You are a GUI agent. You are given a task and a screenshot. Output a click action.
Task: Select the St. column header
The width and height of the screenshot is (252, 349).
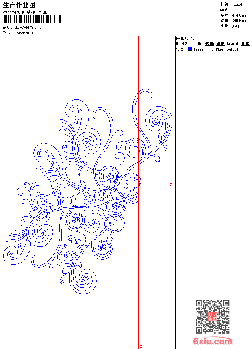click(200, 44)
